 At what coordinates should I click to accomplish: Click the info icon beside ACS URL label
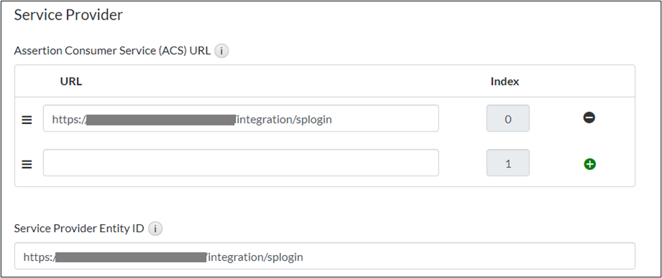tap(221, 51)
